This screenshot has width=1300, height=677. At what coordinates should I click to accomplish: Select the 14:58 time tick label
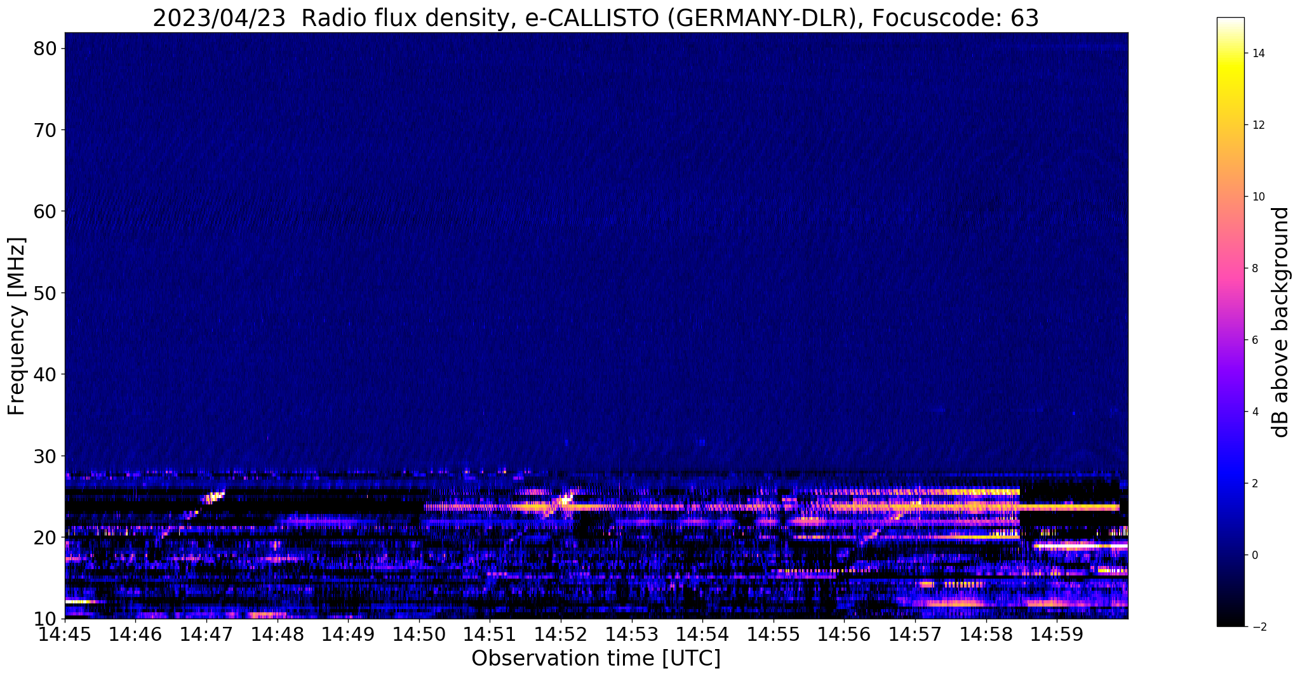pyautogui.click(x=986, y=634)
